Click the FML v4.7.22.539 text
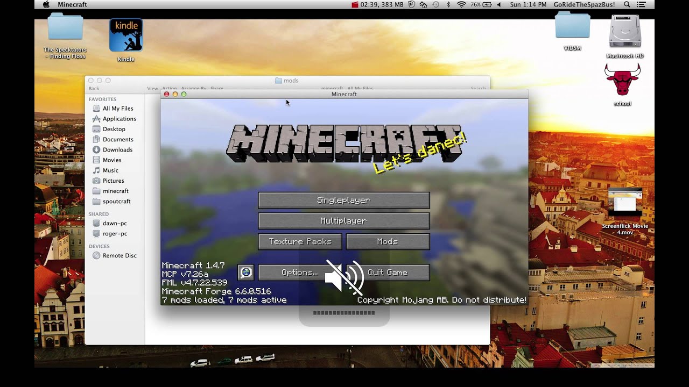 (x=194, y=283)
